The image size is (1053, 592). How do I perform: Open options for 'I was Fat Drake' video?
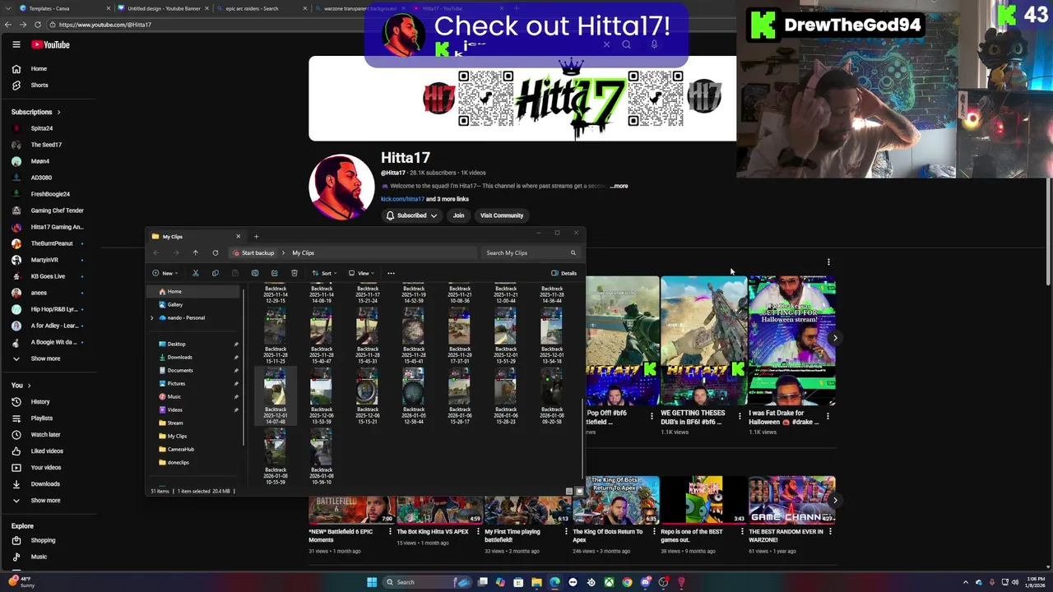[x=828, y=417]
